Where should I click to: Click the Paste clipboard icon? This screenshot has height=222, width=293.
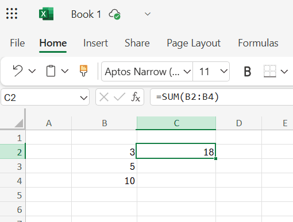coord(51,71)
